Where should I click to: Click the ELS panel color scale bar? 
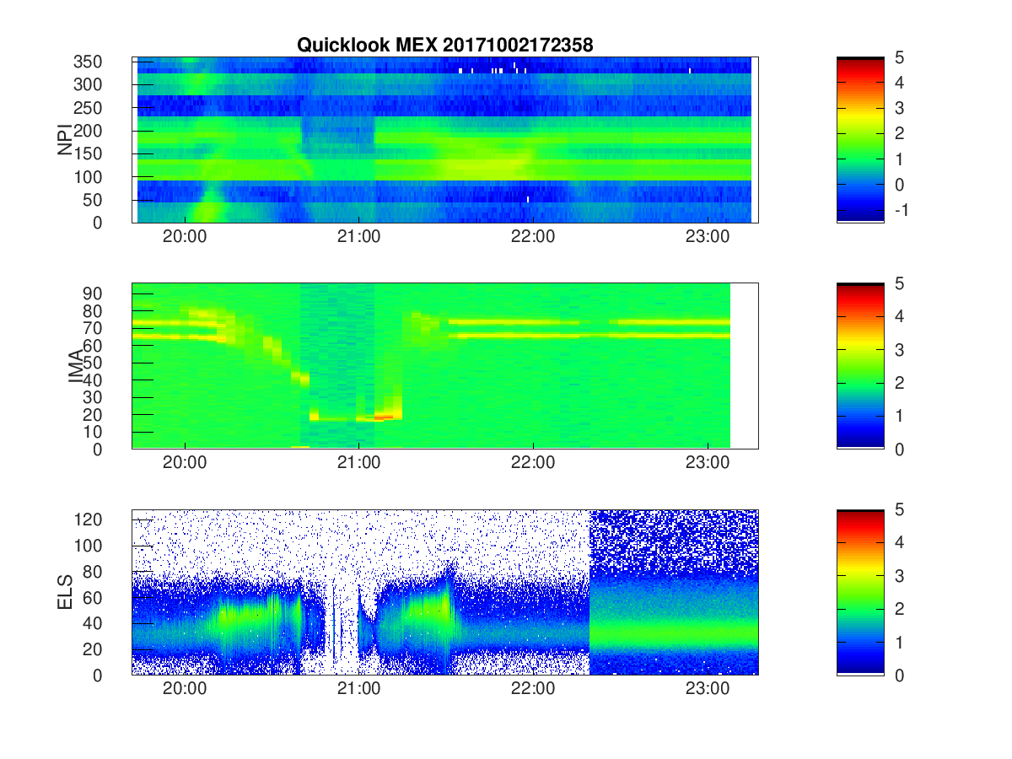[860, 592]
